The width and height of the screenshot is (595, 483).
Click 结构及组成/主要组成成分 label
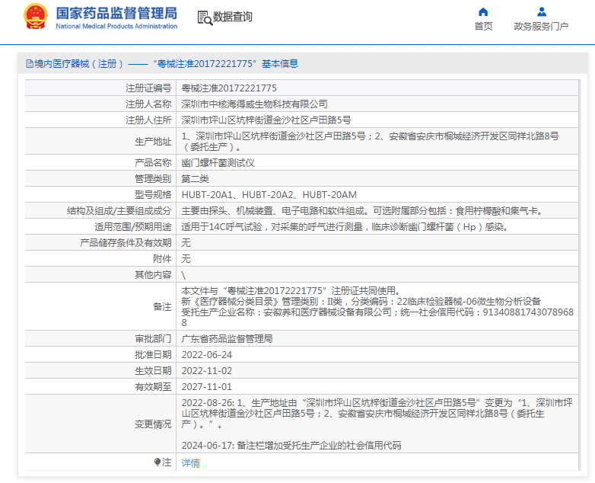tap(119, 210)
